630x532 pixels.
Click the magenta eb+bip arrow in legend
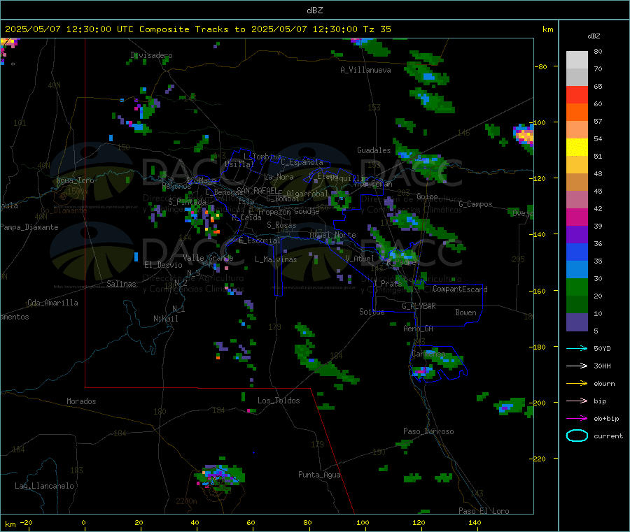pos(577,419)
